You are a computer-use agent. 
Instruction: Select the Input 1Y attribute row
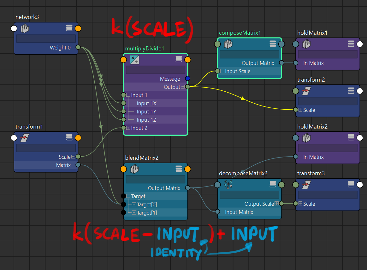tap(146, 112)
